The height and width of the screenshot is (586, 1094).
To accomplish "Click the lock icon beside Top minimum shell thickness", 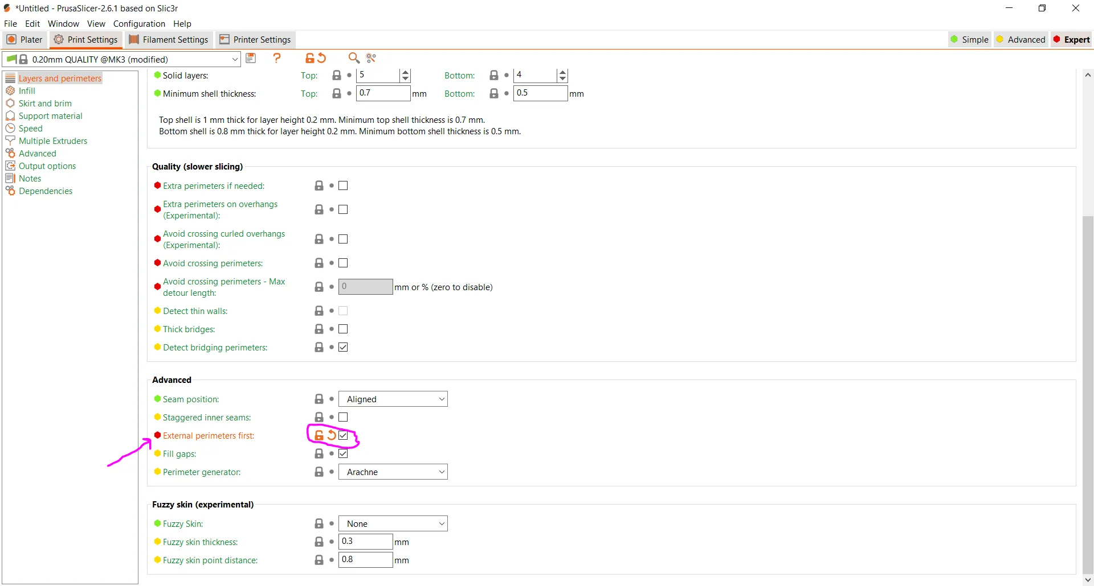I will coord(337,94).
